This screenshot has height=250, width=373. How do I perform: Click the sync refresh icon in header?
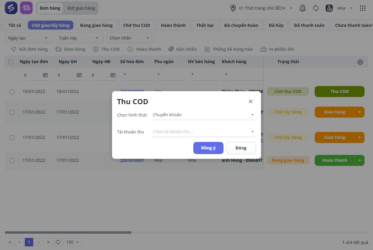[316, 8]
